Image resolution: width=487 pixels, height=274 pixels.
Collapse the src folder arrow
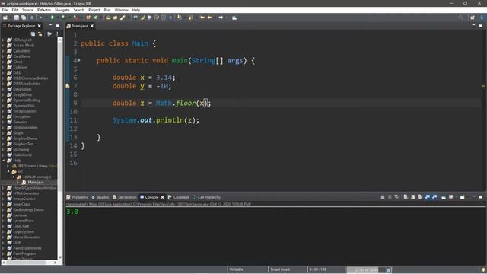(x=8, y=171)
